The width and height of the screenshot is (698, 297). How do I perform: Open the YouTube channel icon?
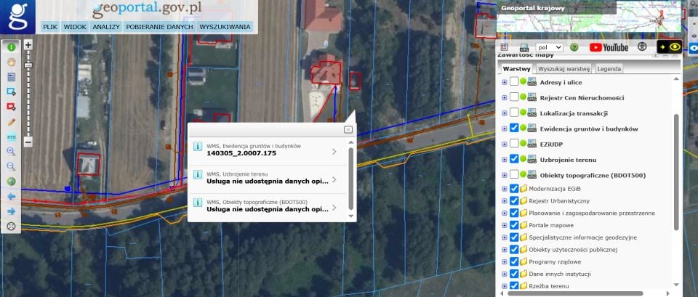click(609, 47)
